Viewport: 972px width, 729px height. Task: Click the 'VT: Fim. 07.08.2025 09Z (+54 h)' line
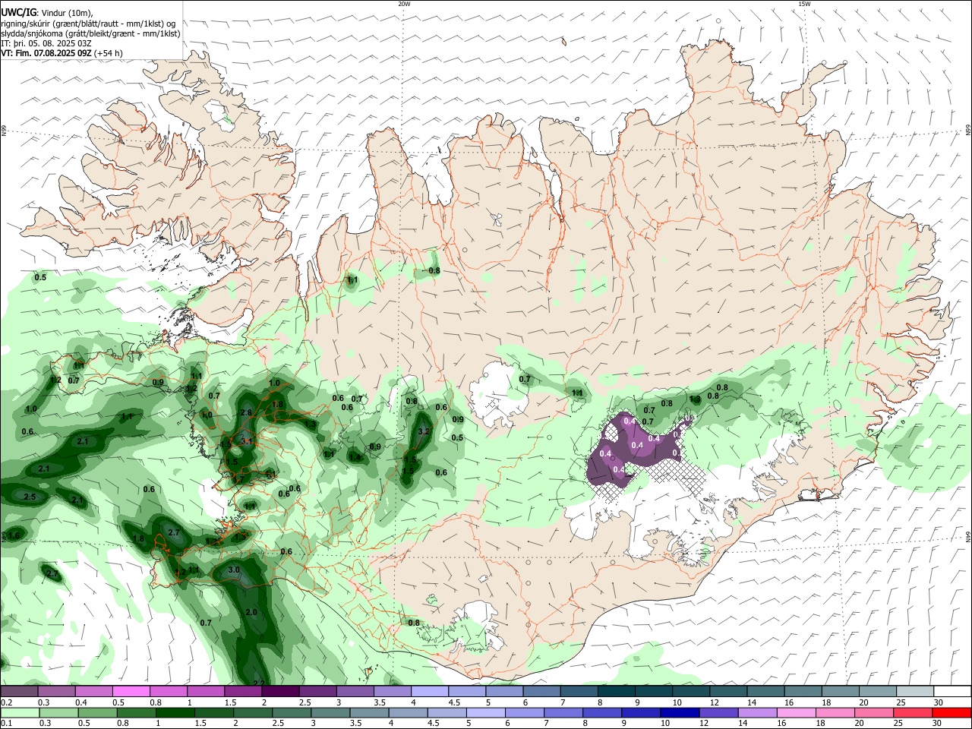62,53
